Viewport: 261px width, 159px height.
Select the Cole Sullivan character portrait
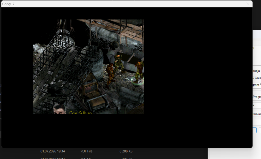60,109
